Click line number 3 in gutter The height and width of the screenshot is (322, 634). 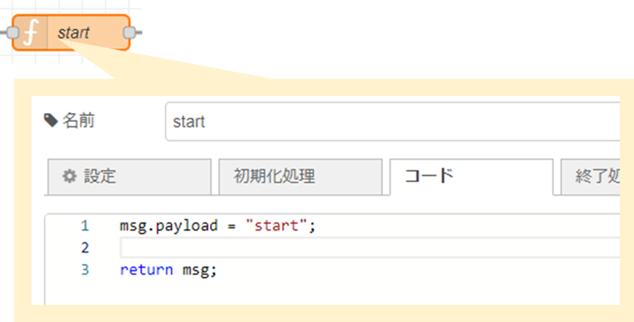point(85,269)
